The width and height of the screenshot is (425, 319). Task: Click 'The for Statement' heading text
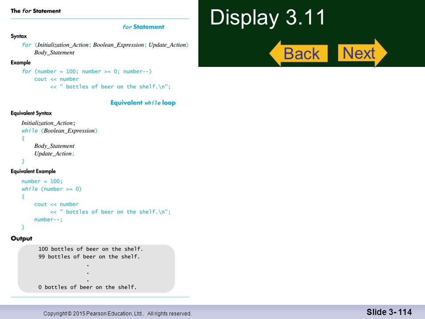[35, 11]
